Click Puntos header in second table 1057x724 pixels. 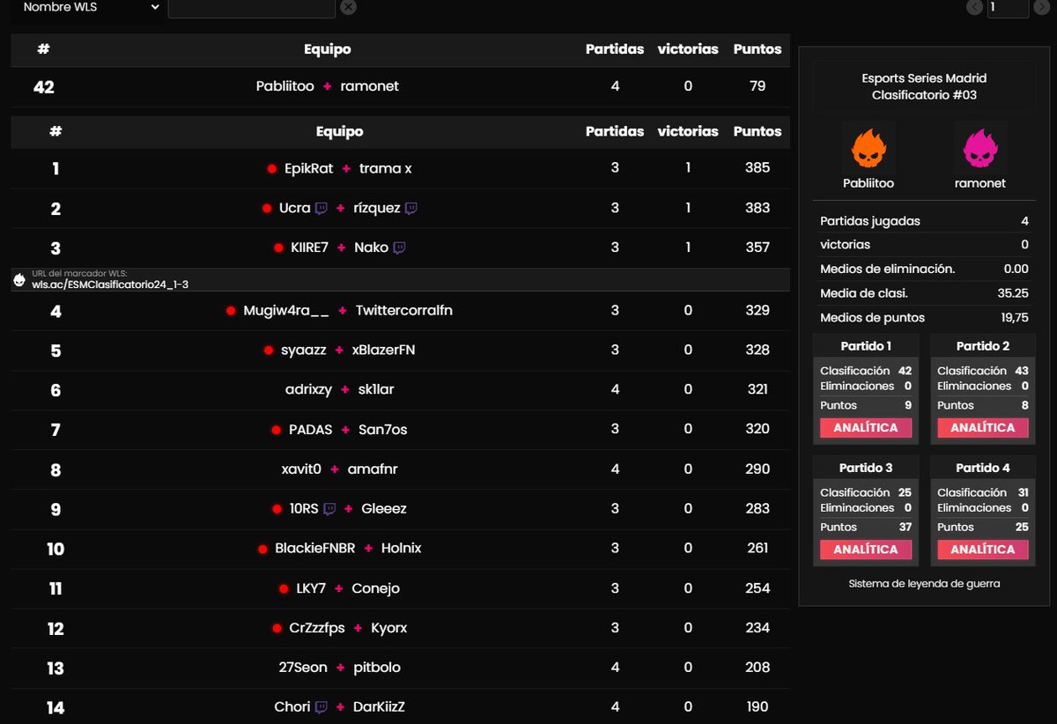coord(758,131)
